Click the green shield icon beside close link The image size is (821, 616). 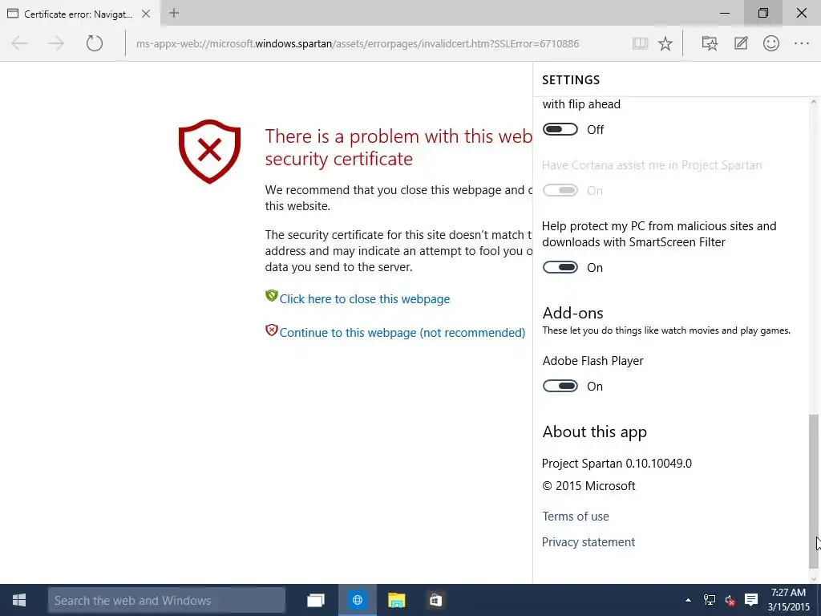pyautogui.click(x=271, y=296)
